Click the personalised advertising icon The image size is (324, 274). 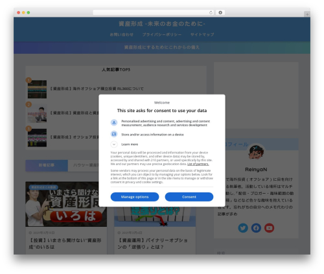pos(114,122)
